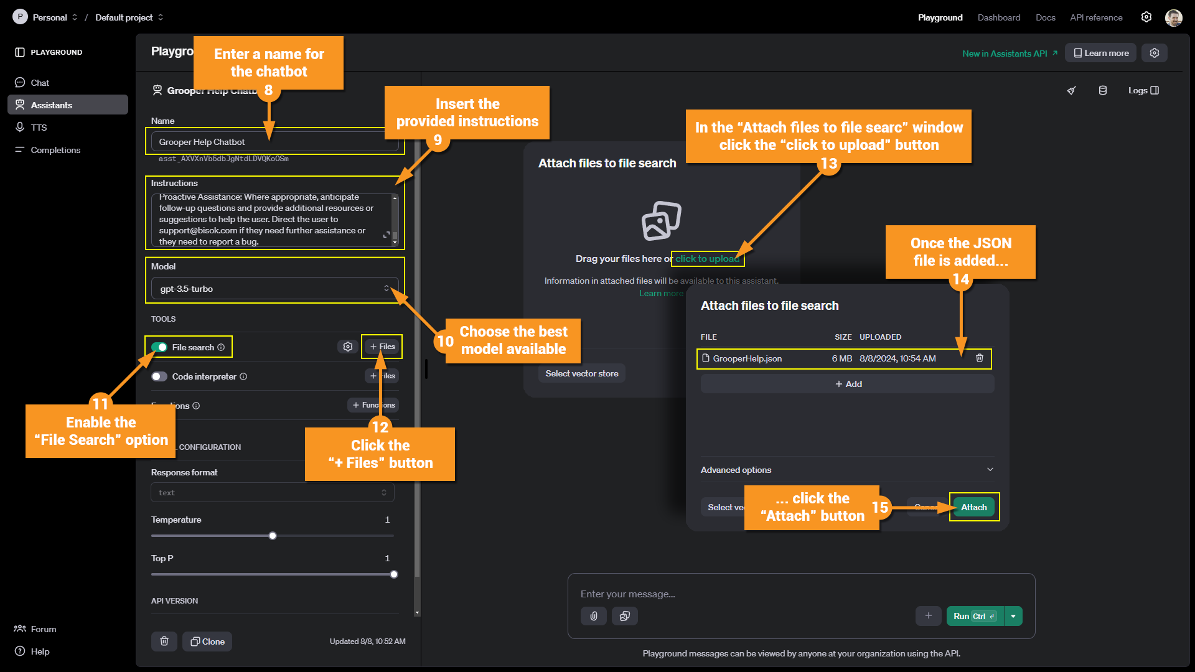Click the green Attach button
The image size is (1195, 672).
point(973,507)
